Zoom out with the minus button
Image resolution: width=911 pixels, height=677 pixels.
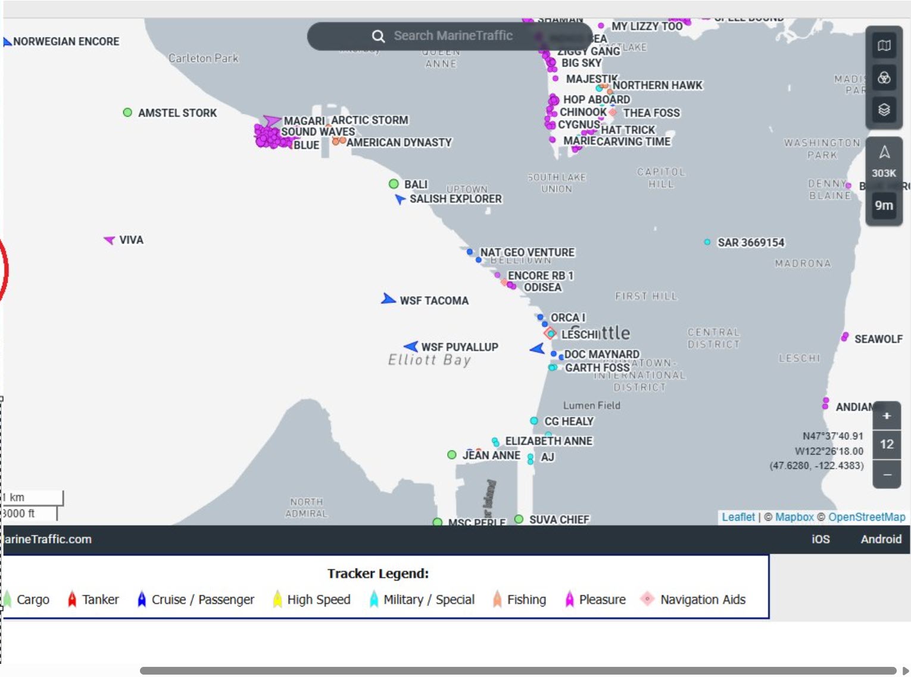[887, 474]
